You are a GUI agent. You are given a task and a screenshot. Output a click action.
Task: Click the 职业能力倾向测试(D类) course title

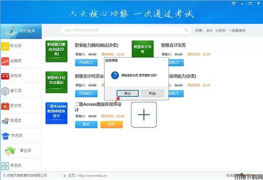pyautogui.click(x=96, y=45)
